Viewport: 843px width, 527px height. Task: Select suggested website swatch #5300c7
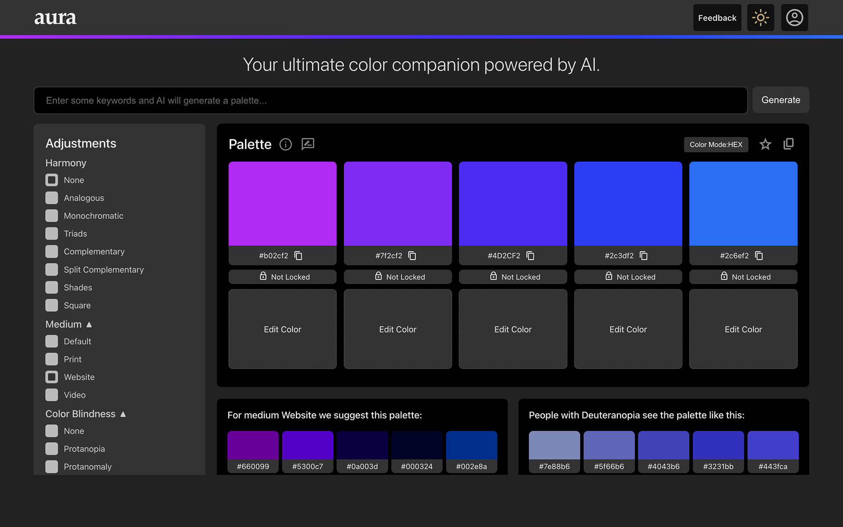307,445
